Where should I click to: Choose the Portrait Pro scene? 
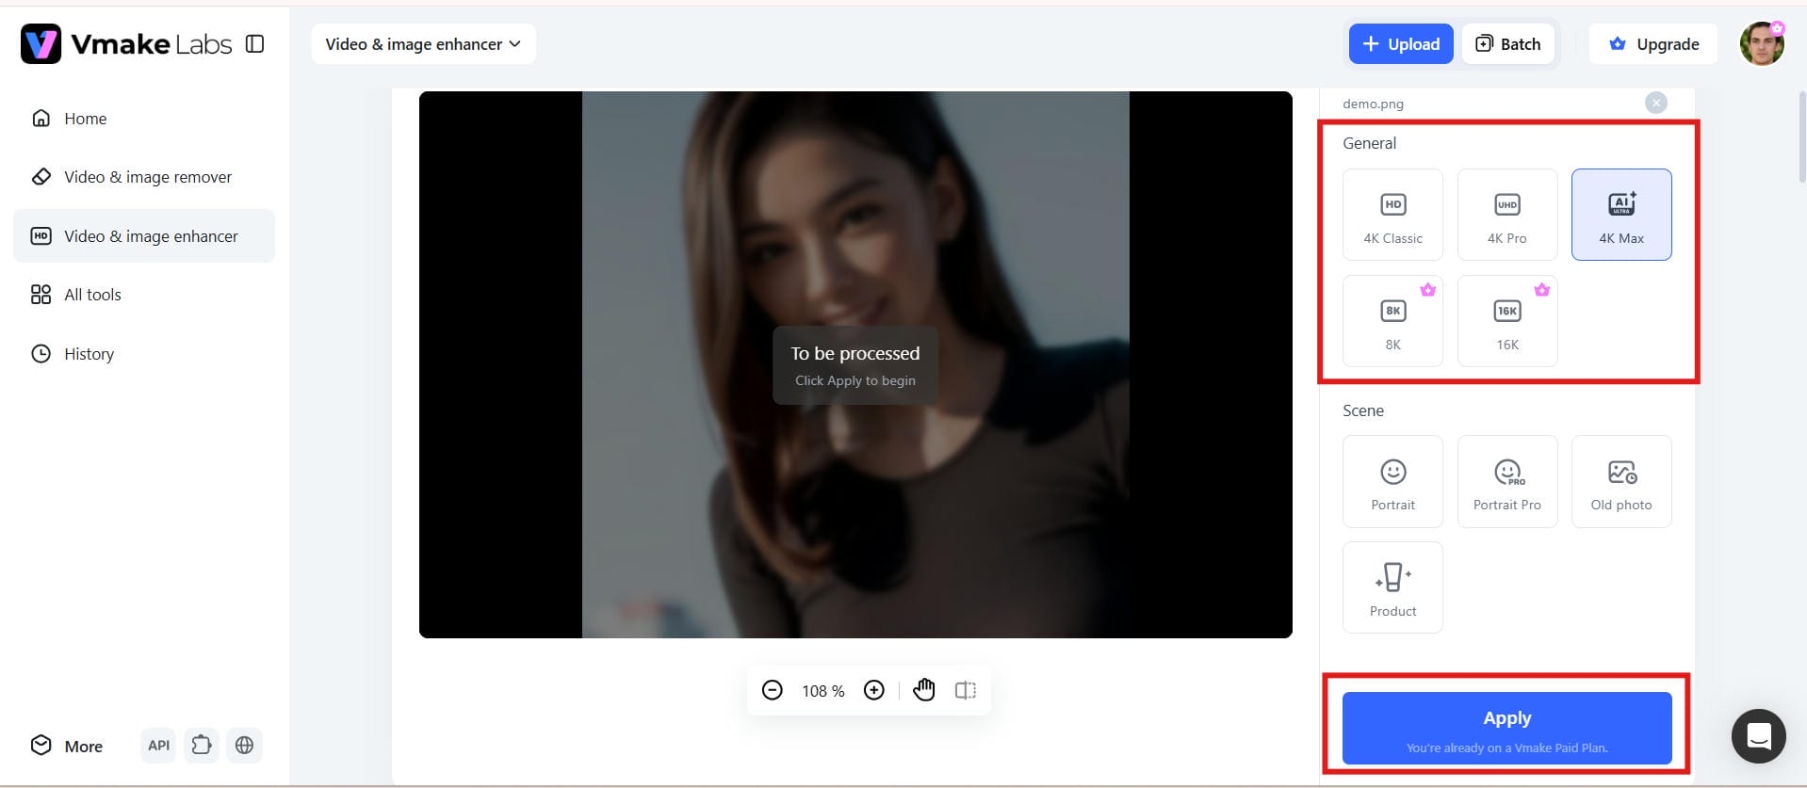click(x=1506, y=481)
